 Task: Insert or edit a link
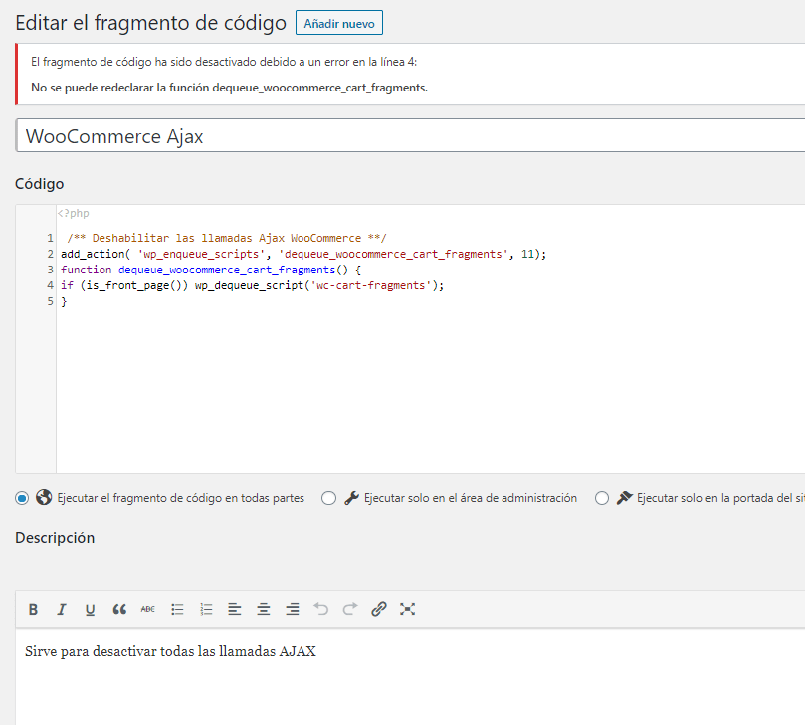378,609
